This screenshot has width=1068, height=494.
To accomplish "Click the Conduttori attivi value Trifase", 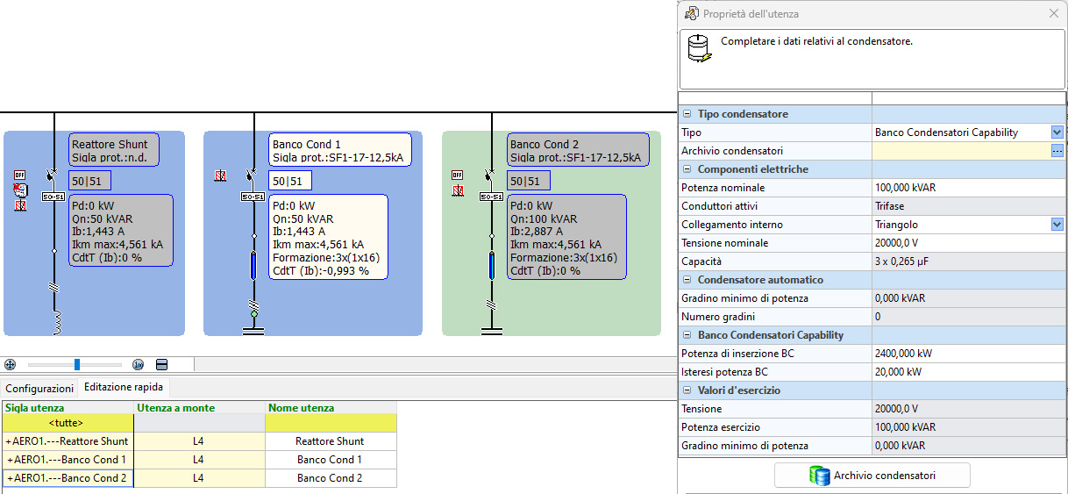I will [x=968, y=206].
